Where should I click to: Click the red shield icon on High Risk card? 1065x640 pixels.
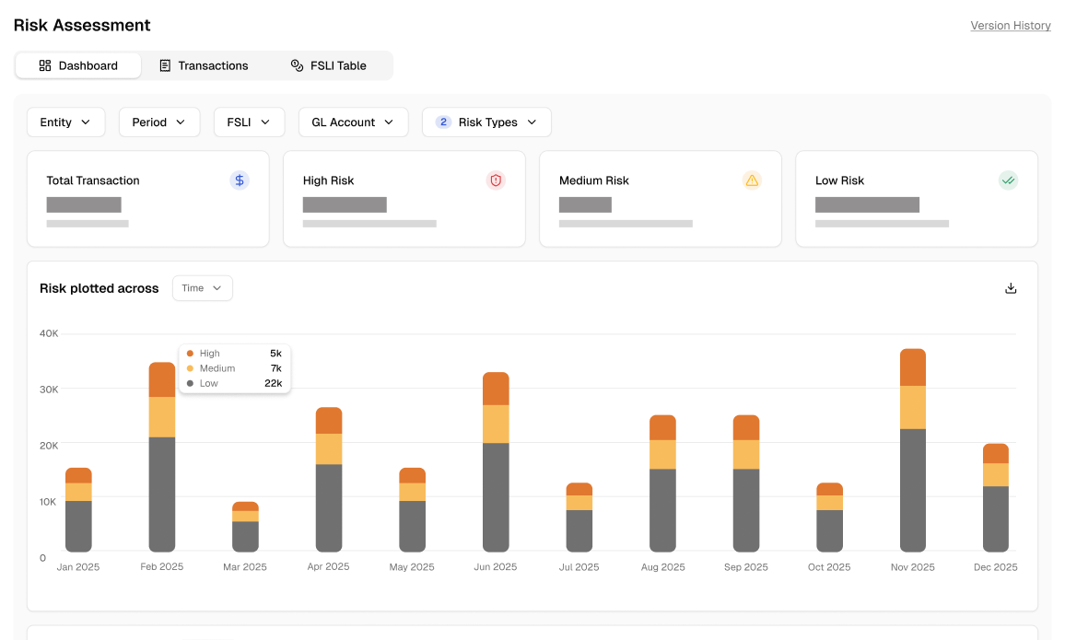click(x=496, y=180)
